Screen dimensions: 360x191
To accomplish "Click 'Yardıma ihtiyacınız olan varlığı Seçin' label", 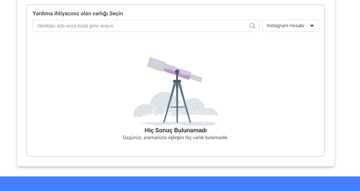I will (78, 14).
